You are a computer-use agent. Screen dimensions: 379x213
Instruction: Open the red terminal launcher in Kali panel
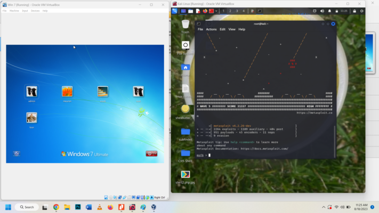pos(211,11)
